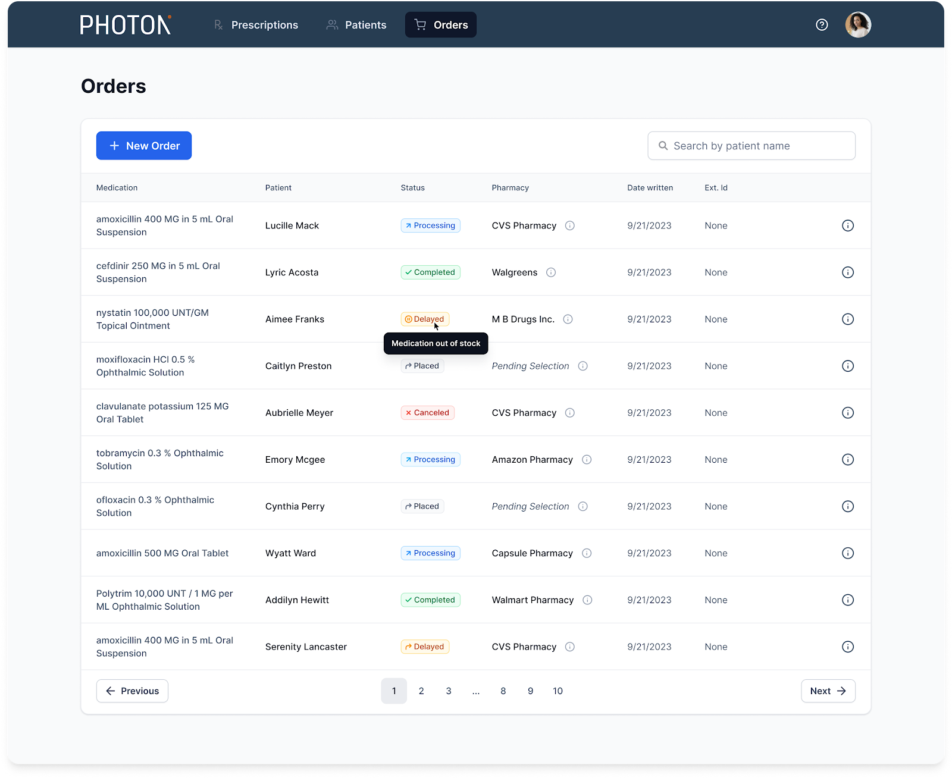Select clavulanate potassium 125 MG Oral Tablet
This screenshot has height=778, width=952.
162,413
